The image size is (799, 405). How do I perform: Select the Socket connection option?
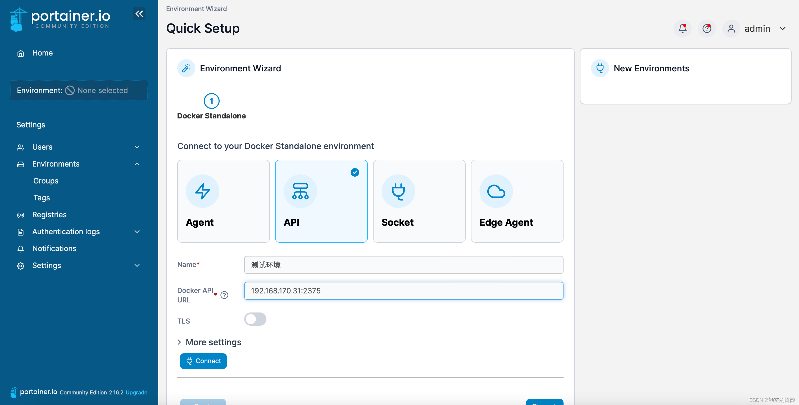419,201
